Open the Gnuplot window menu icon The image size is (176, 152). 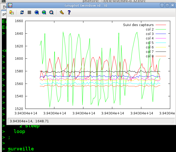pyautogui.click(x=10, y=5)
